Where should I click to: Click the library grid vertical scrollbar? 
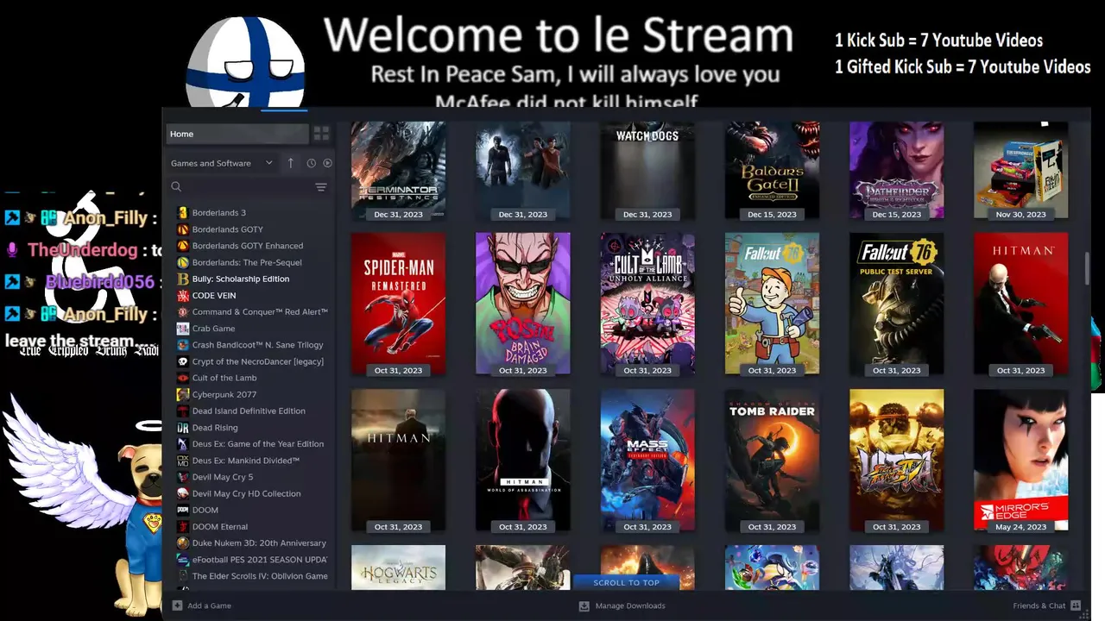(x=1087, y=267)
